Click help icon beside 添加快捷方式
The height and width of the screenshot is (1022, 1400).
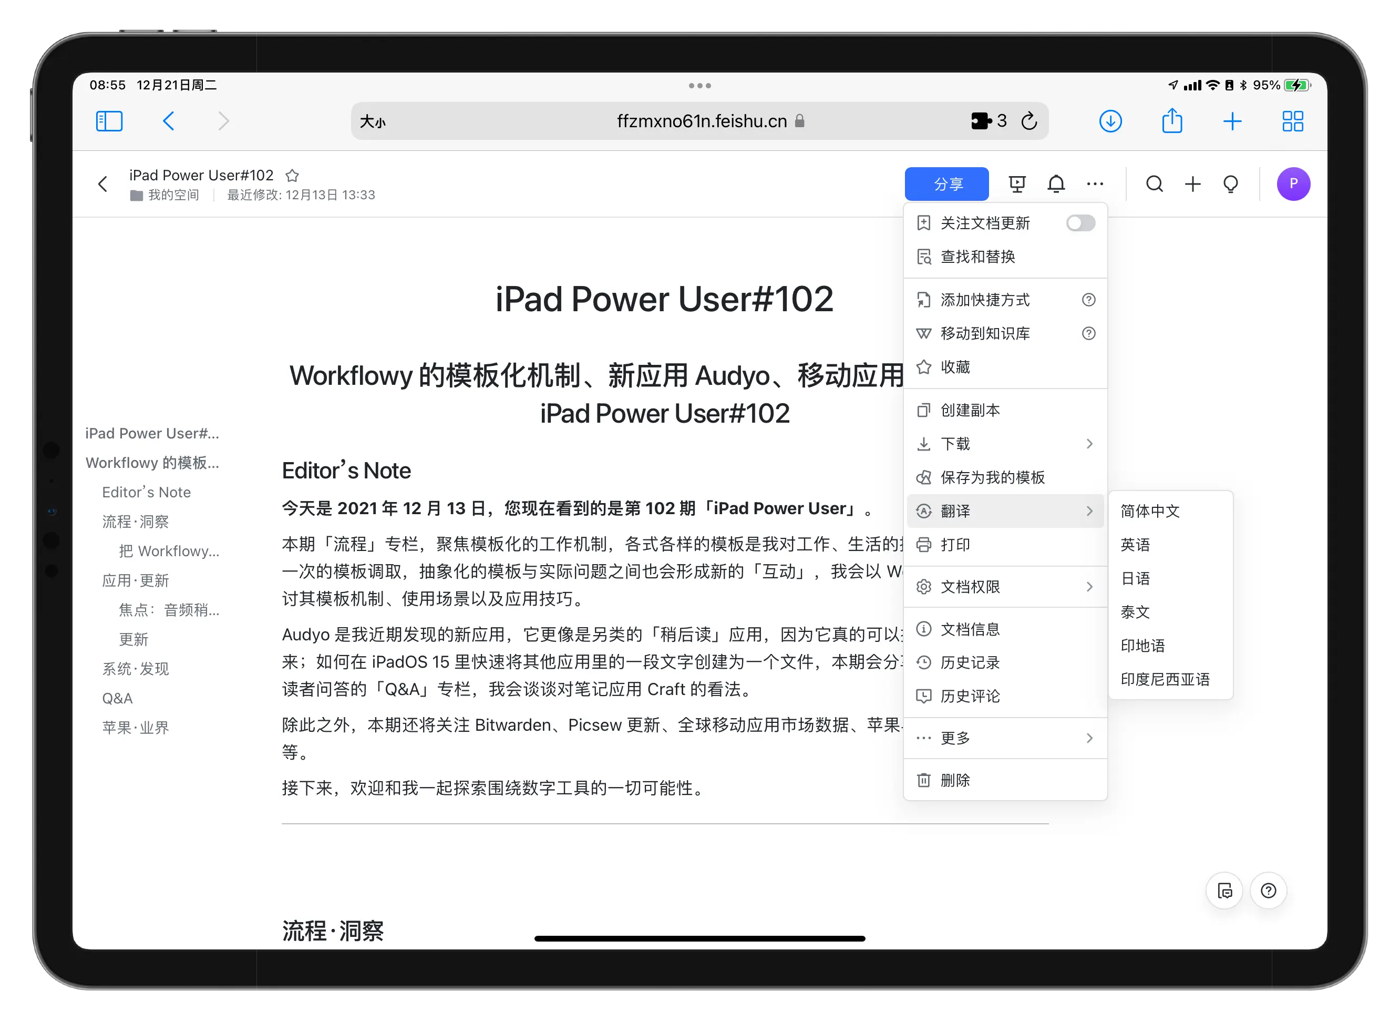1089,300
